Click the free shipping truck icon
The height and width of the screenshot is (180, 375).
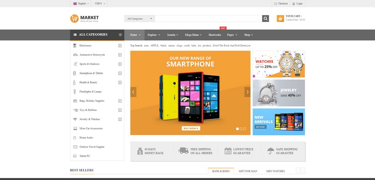(183, 151)
